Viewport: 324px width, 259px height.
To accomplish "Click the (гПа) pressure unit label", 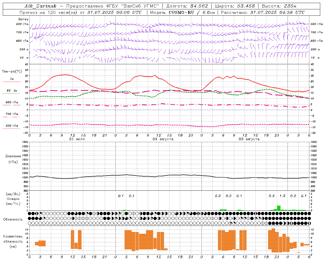I will click(x=13, y=162).
